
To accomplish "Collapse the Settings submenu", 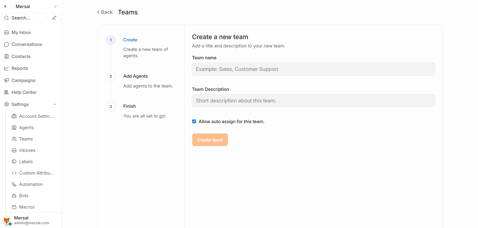I will tap(55, 104).
